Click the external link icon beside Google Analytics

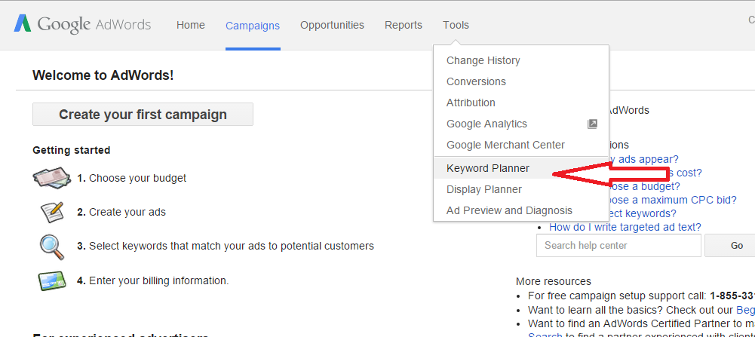pos(592,124)
